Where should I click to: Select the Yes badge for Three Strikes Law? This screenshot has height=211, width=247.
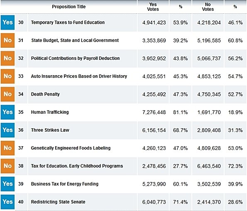[7, 130]
